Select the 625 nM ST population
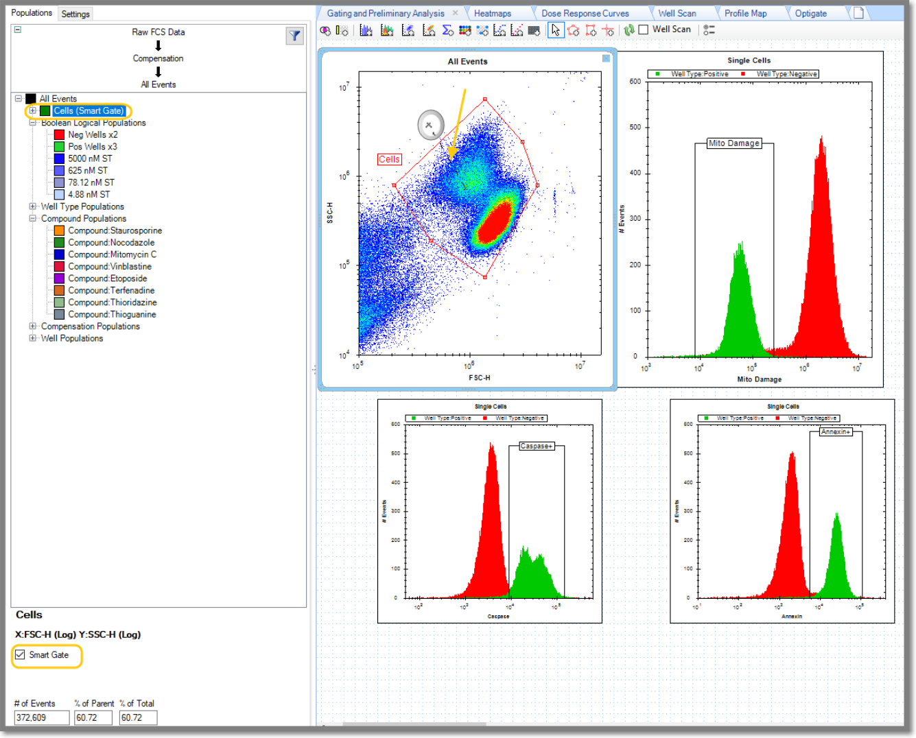Image resolution: width=916 pixels, height=738 pixels. [x=88, y=171]
